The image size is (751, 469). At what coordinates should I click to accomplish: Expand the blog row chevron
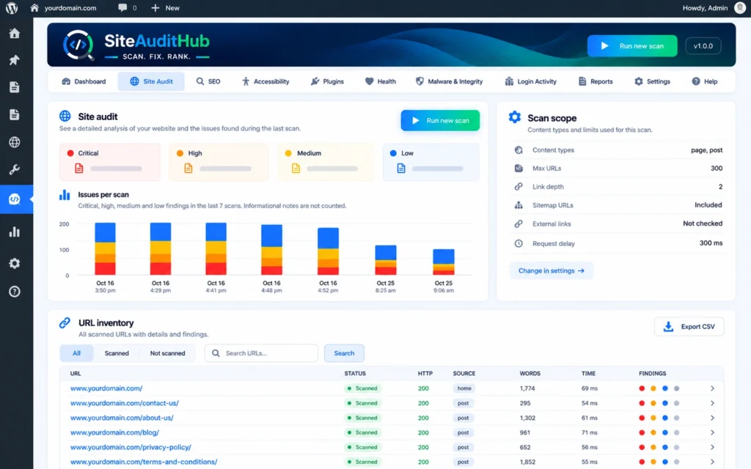point(712,432)
